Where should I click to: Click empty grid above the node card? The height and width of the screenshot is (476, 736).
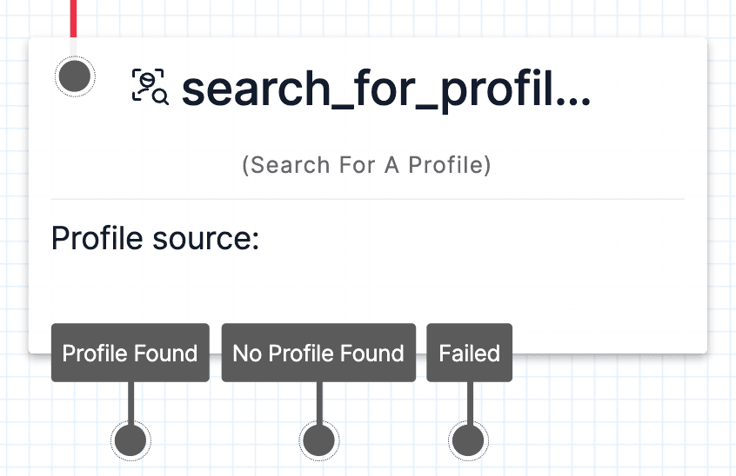pos(391,17)
